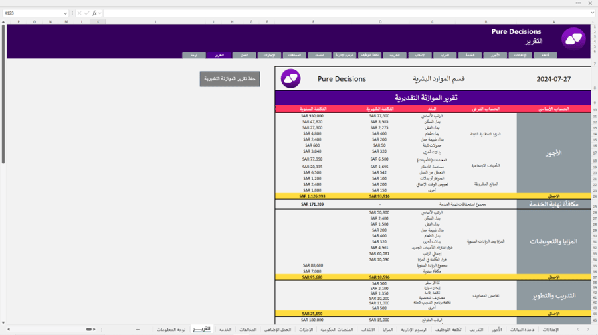
Task: Click the الرسوم الإدارية navigation button in header
Action: (344, 55)
